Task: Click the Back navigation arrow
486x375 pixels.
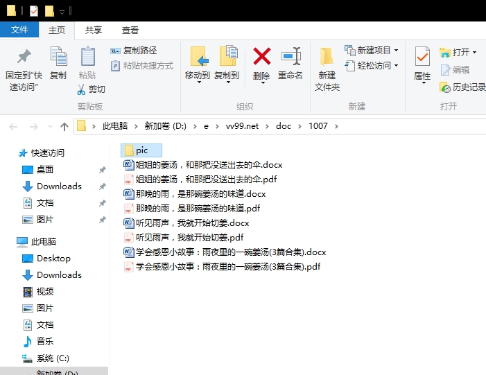Action: click(13, 127)
